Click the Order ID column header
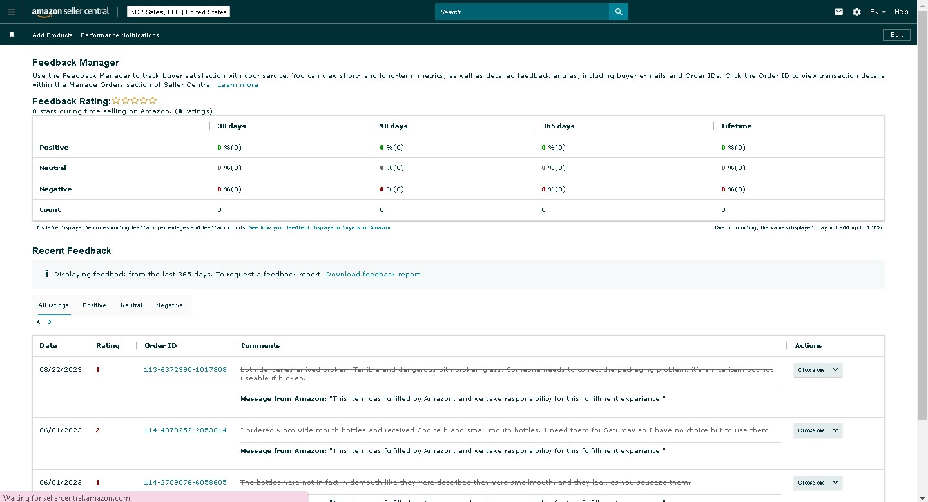 [160, 346]
